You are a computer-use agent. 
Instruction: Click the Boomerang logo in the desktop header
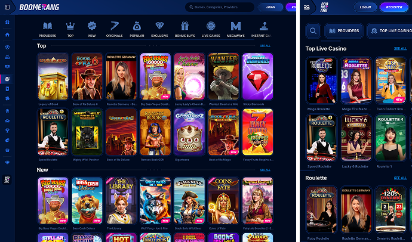39,7
